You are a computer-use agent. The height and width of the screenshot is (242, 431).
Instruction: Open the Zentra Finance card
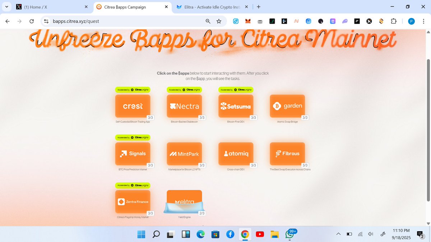(x=133, y=201)
